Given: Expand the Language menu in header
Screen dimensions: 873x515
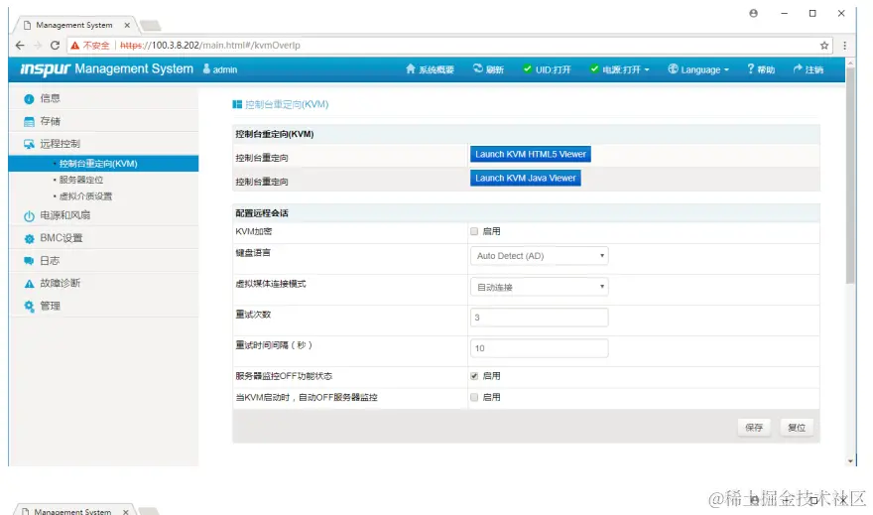Looking at the screenshot, I should pyautogui.click(x=698, y=69).
